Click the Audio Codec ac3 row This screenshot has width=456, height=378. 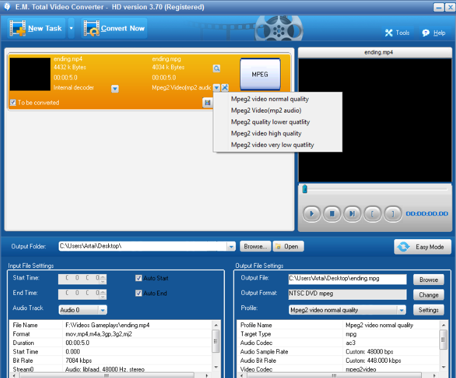coord(338,343)
